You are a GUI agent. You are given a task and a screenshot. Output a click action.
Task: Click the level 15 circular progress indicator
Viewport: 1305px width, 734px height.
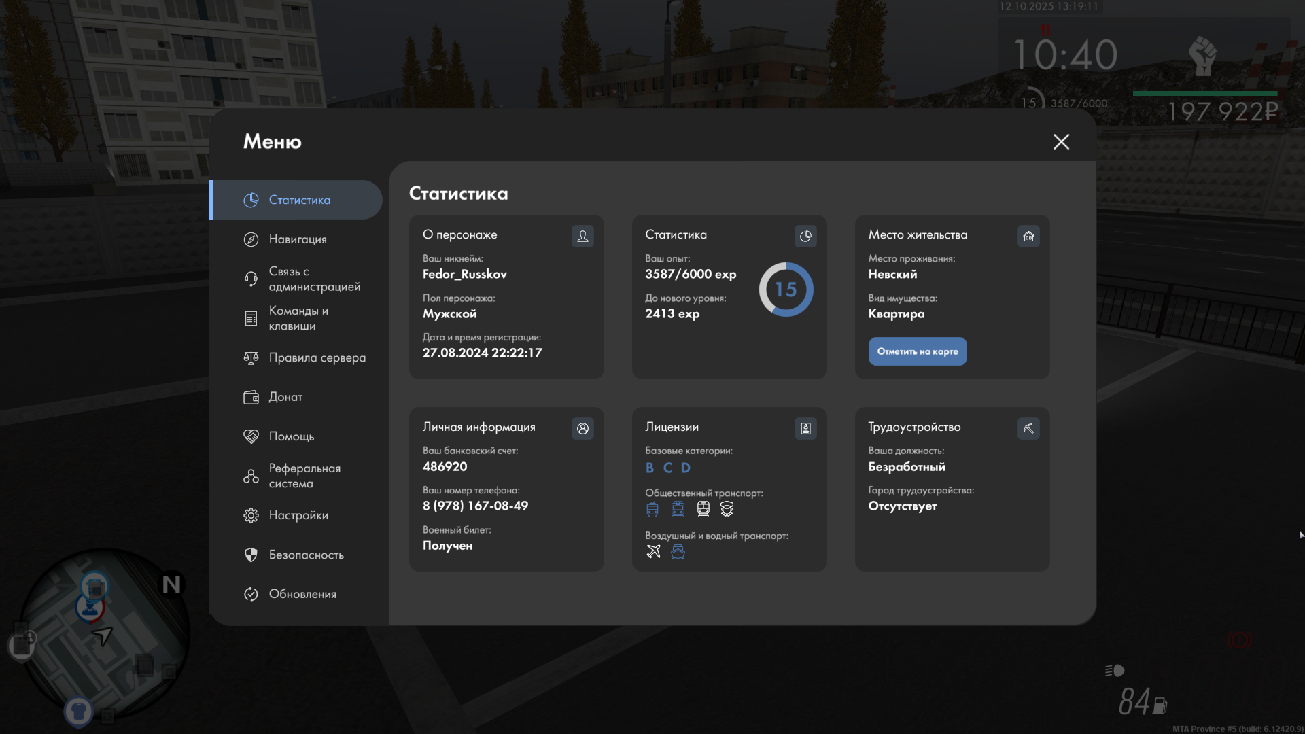786,290
